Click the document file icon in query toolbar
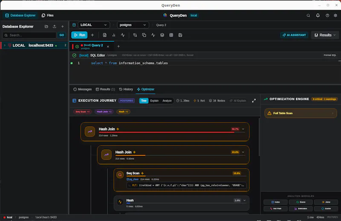Viewport: 341px width, 221px height. [x=104, y=35]
